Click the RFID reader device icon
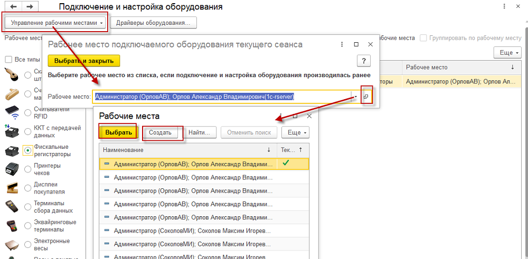Image resolution: width=528 pixels, height=259 pixels. 12,113
